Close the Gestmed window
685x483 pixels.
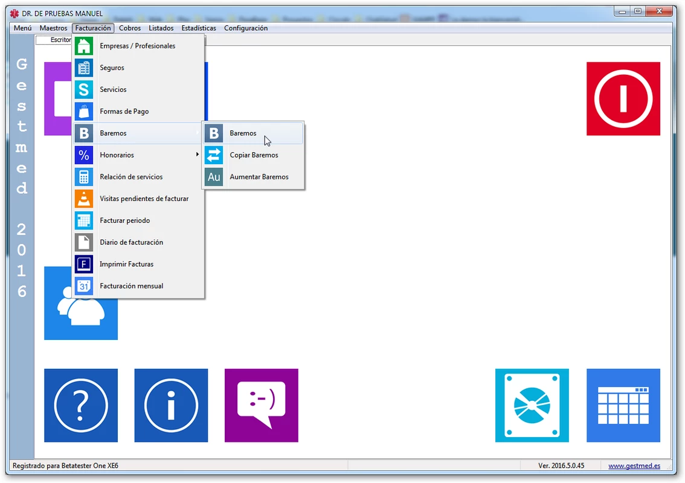[660, 12]
